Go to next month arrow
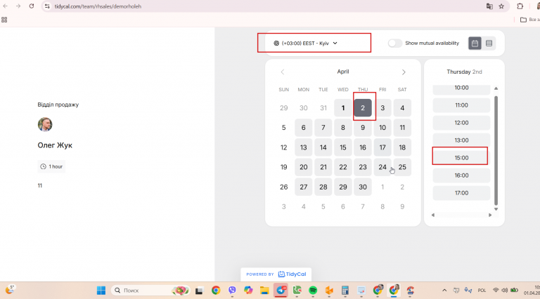540x299 pixels. click(404, 72)
